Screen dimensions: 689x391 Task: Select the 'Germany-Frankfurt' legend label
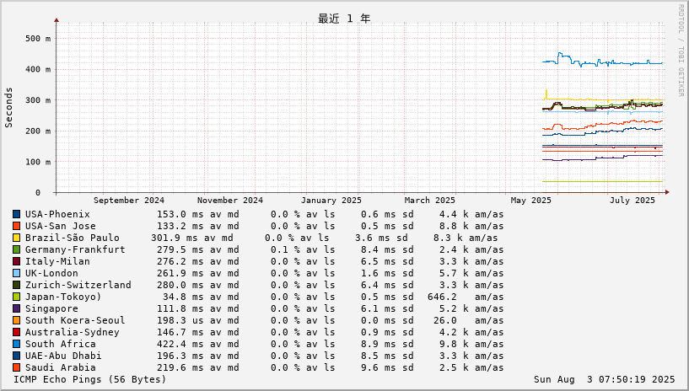(x=75, y=249)
